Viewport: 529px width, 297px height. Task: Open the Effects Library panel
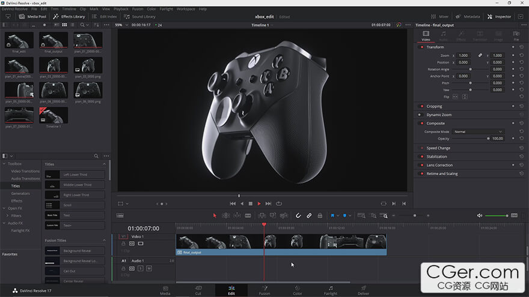point(69,17)
